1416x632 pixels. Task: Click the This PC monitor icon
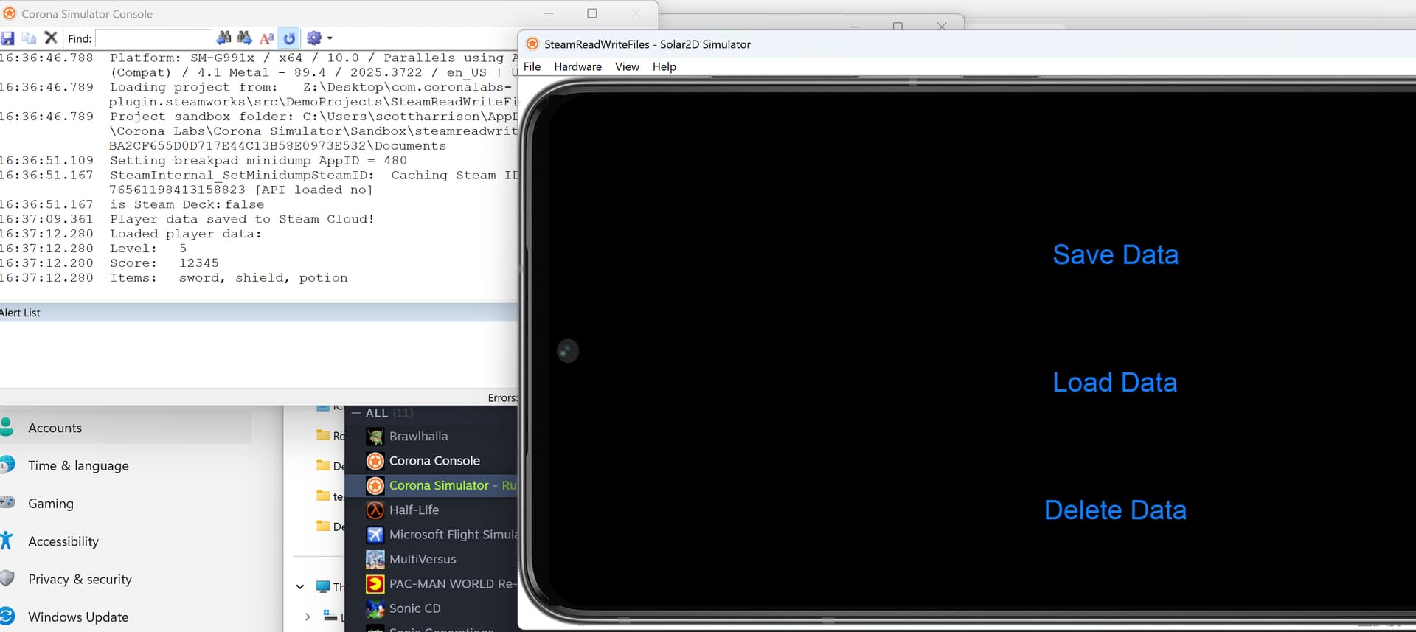[323, 587]
